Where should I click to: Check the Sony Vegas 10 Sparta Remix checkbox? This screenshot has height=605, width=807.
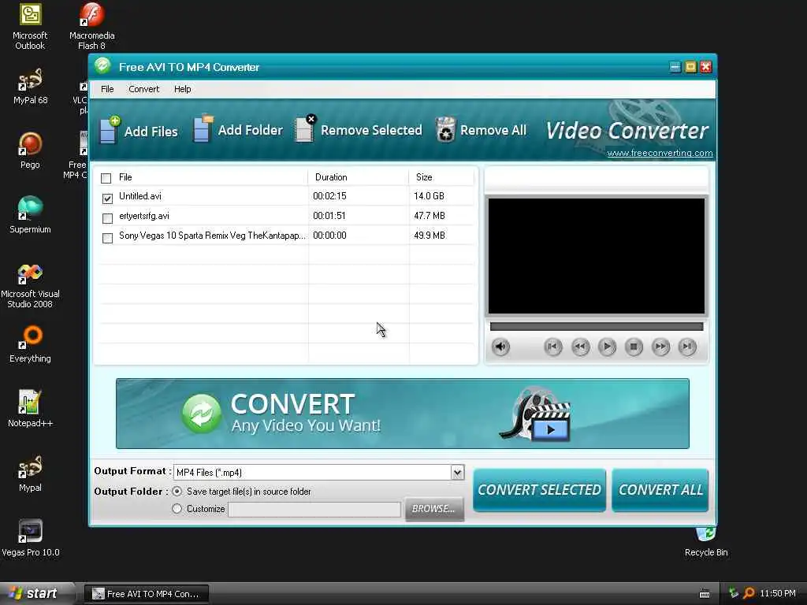click(x=107, y=238)
